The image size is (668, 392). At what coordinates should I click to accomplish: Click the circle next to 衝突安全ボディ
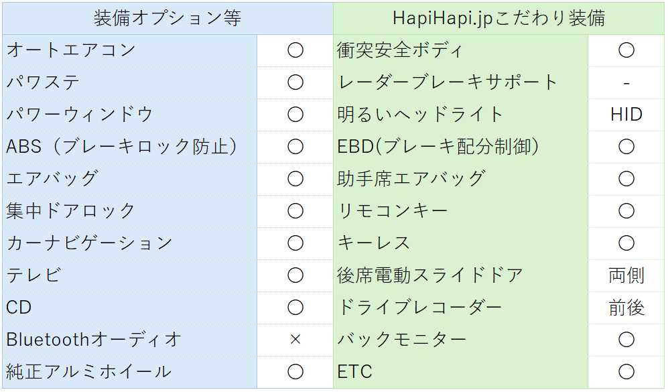pos(626,50)
